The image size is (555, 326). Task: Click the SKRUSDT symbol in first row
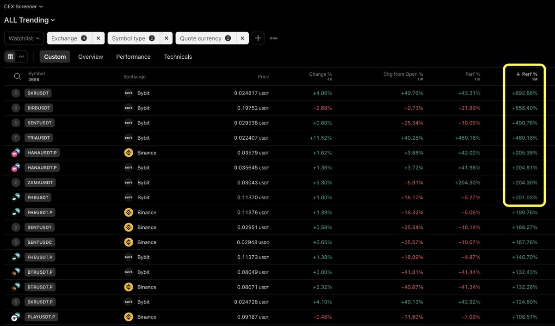click(38, 93)
